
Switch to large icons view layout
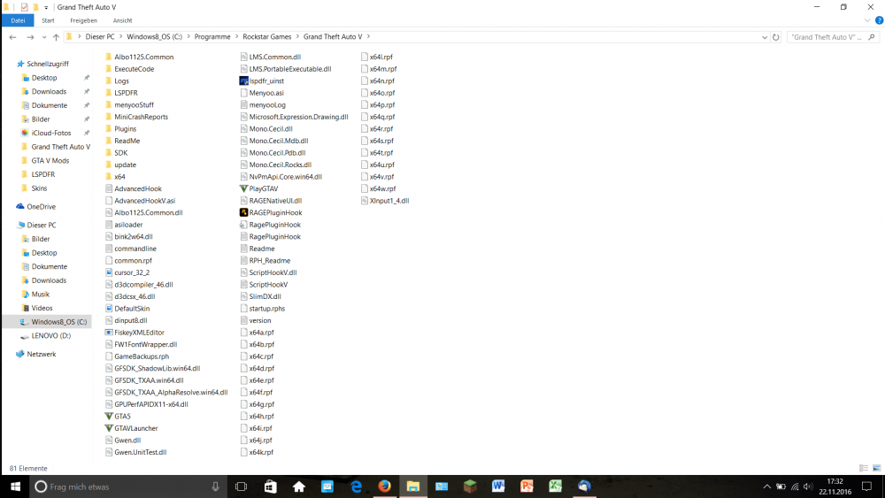click(876, 468)
